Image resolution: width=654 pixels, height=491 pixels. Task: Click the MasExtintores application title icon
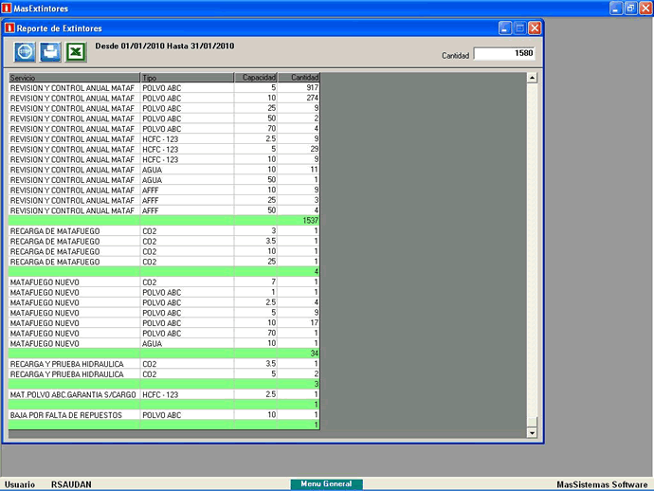click(x=7, y=8)
